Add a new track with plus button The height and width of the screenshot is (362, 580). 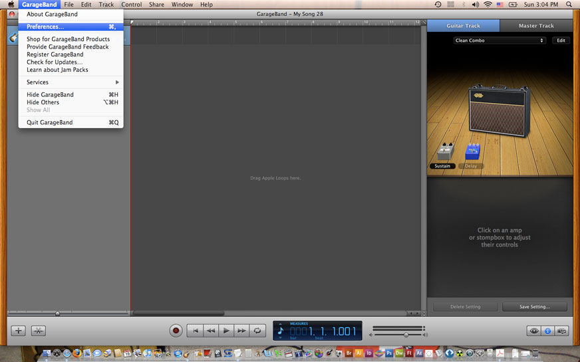click(x=19, y=331)
